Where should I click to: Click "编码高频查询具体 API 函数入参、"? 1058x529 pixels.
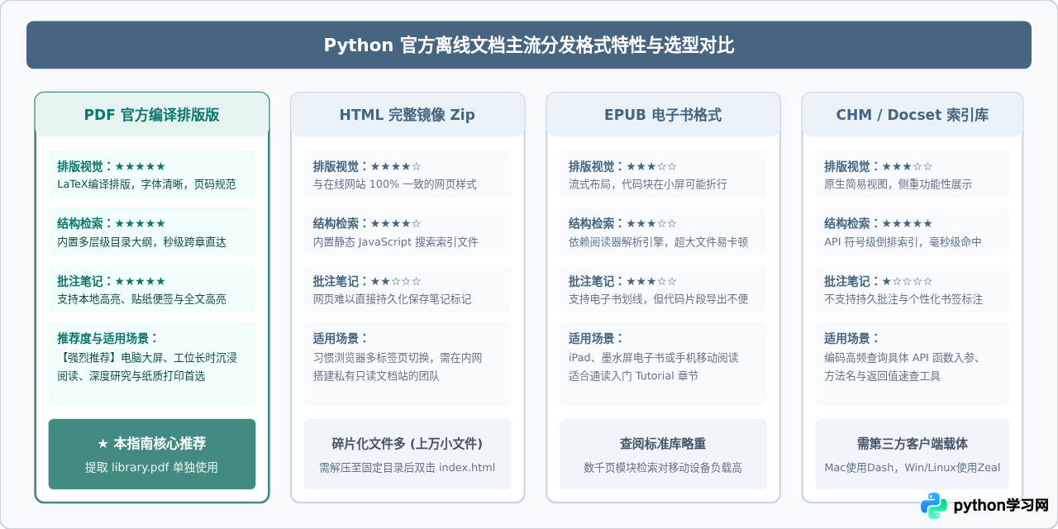tap(902, 358)
